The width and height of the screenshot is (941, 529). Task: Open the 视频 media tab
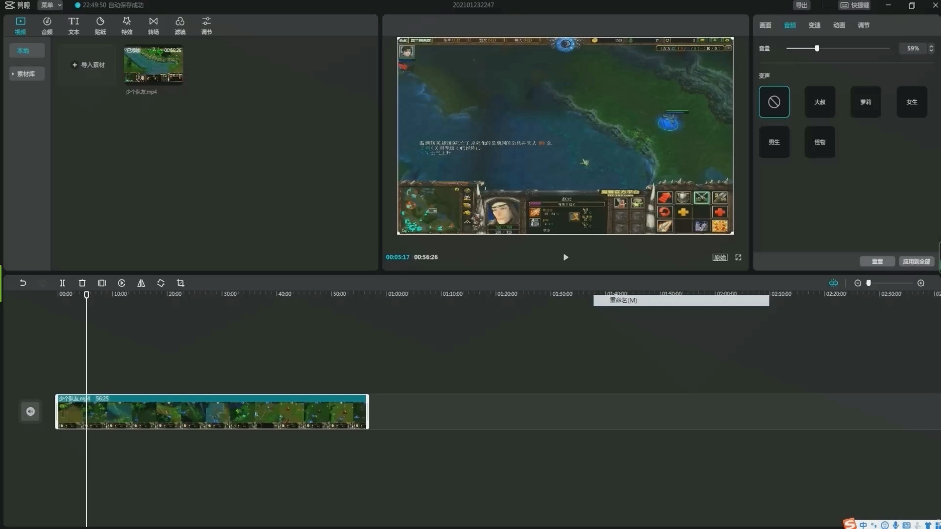(x=20, y=25)
